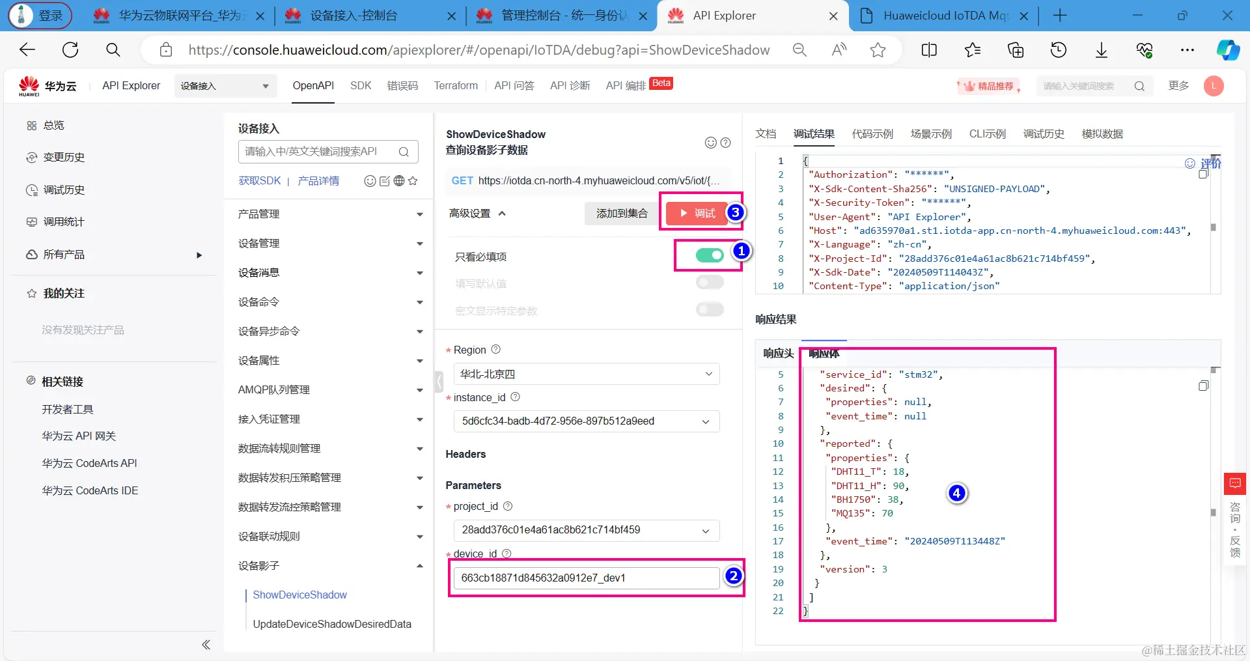Click the copy icon in response body
The height and width of the screenshot is (661, 1250).
pyautogui.click(x=1203, y=386)
